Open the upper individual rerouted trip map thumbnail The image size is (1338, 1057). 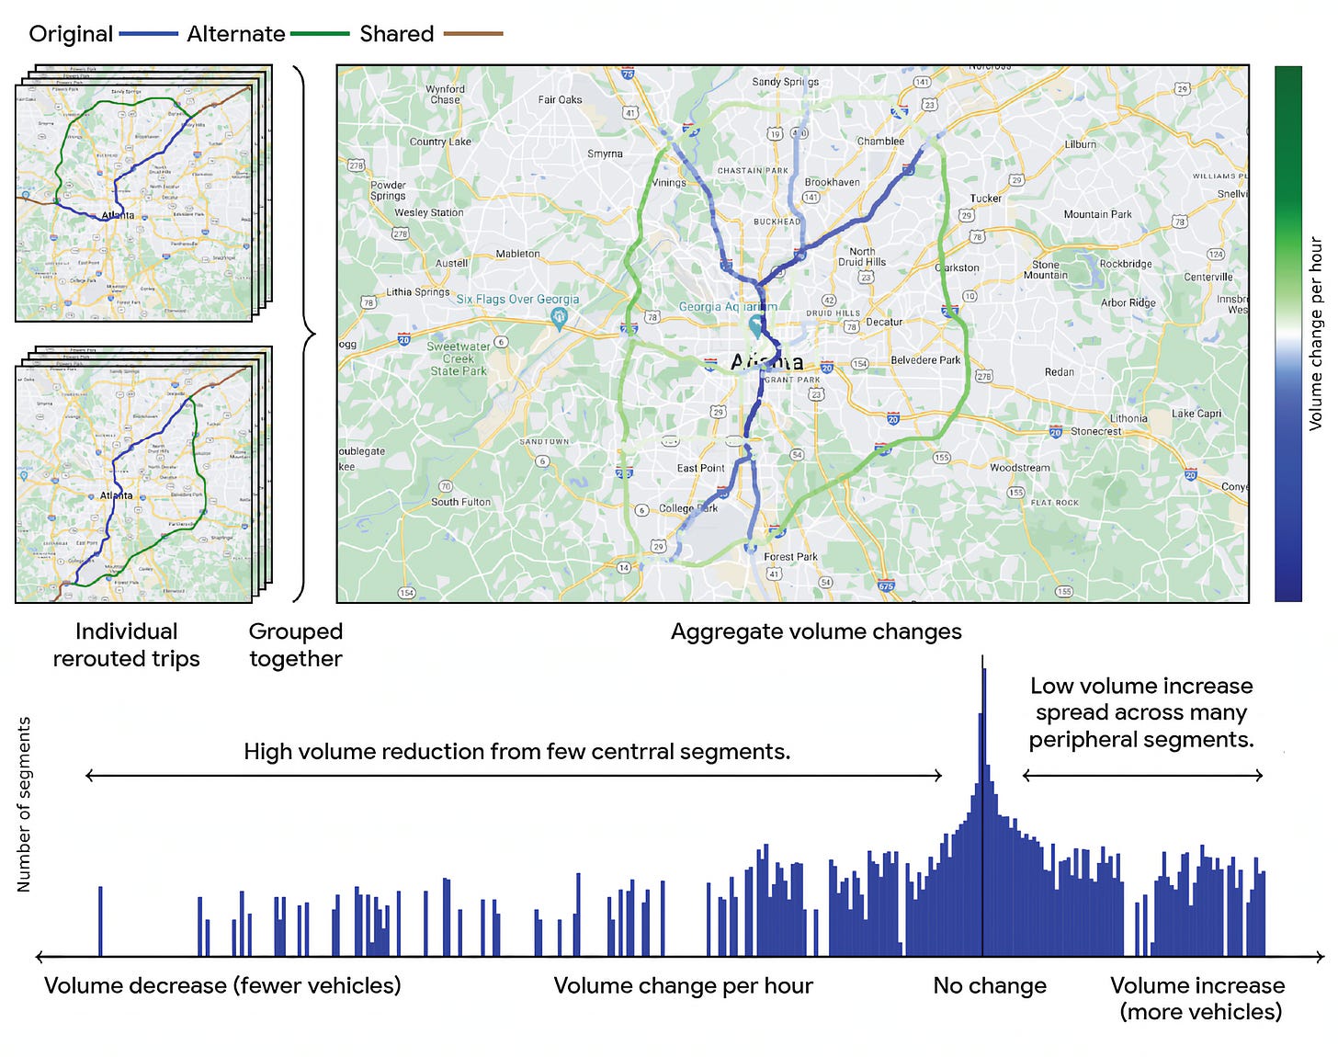click(x=134, y=203)
